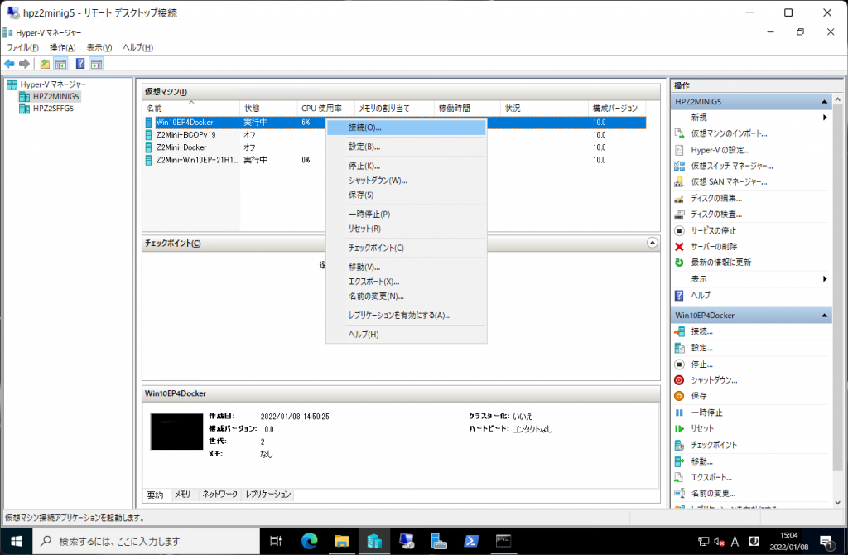848x555 pixels.
Task: Click 一時停止 in actions pane
Action: coord(706,413)
